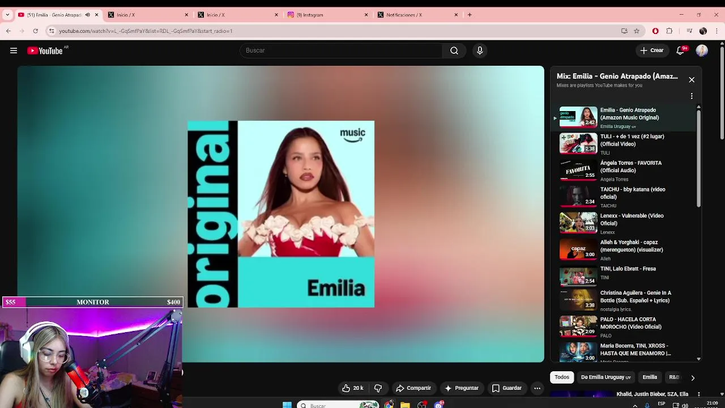Viewport: 725px width, 408px height.
Task: Go to the YouTube home logo
Action: click(45, 50)
